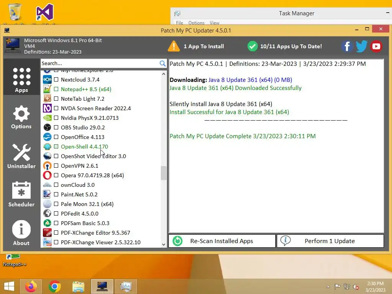Viewport: 392px width, 294px height.
Task: Open the Scheduler calendar section
Action: pyautogui.click(x=21, y=194)
